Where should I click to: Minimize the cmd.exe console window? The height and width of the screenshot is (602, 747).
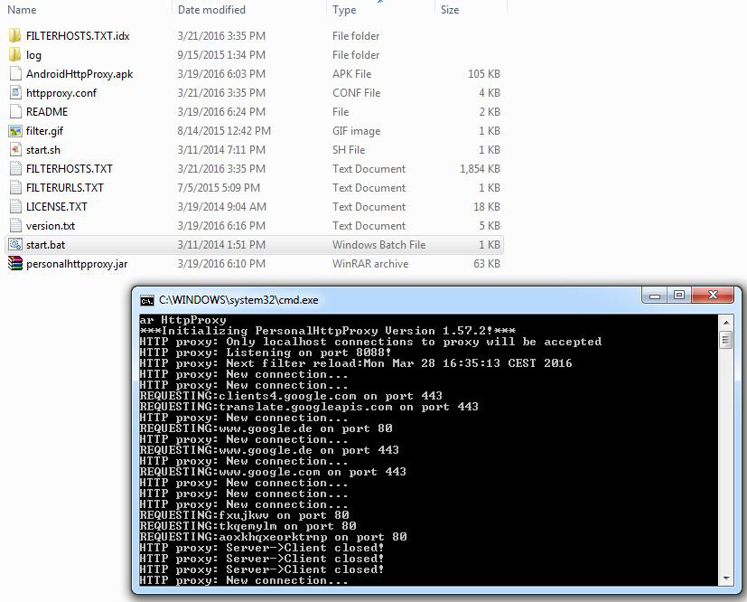(655, 296)
